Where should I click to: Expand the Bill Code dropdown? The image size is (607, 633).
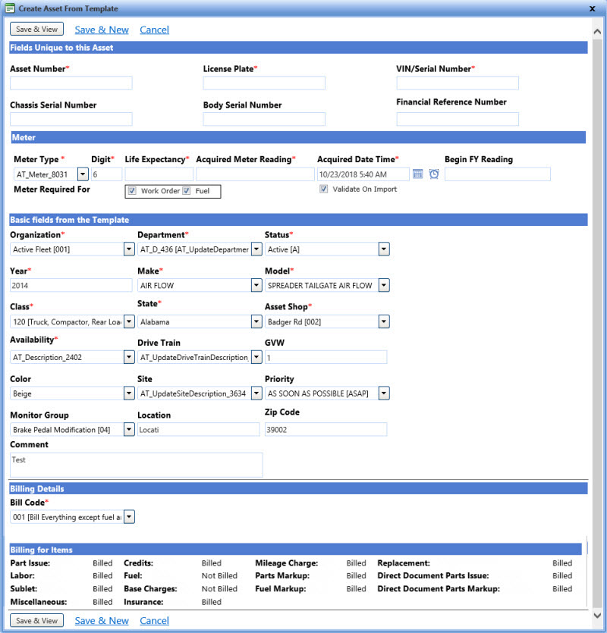pos(129,517)
